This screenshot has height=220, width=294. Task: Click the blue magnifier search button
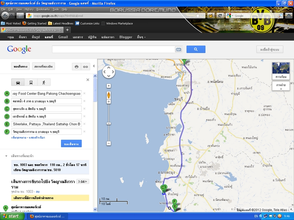[x=196, y=49]
